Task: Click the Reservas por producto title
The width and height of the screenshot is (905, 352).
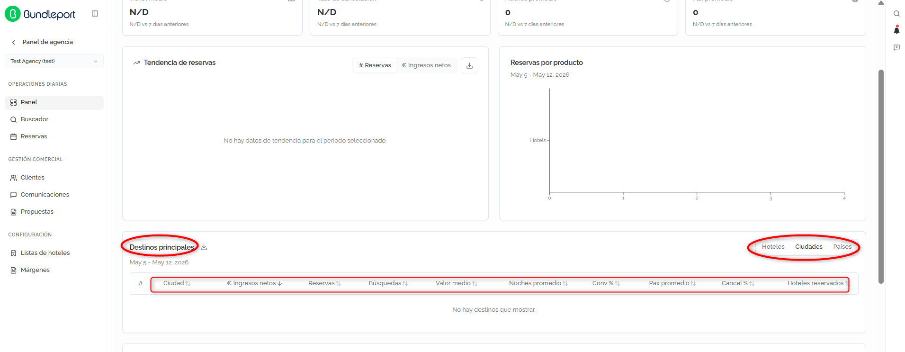Action: click(x=547, y=63)
